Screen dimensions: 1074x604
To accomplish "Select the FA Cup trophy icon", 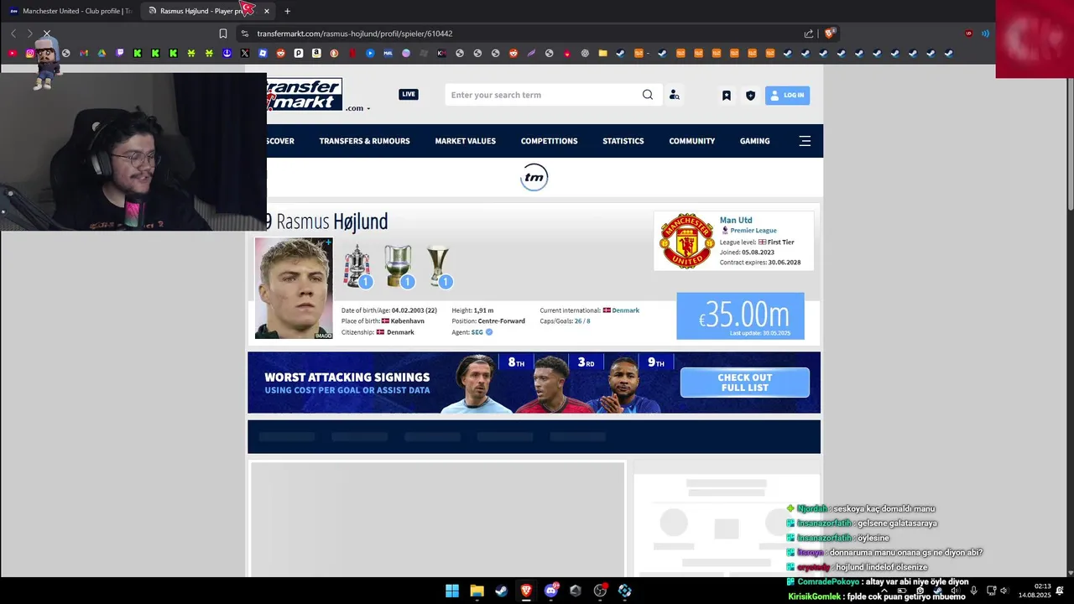I will pyautogui.click(x=357, y=266).
